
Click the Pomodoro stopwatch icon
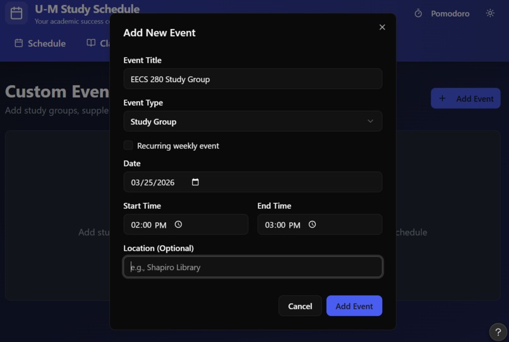418,14
